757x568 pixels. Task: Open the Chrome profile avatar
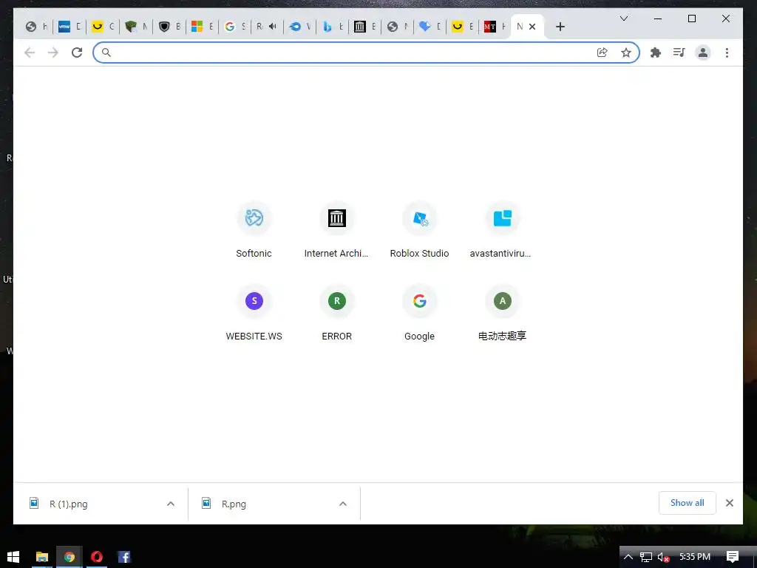pos(703,53)
